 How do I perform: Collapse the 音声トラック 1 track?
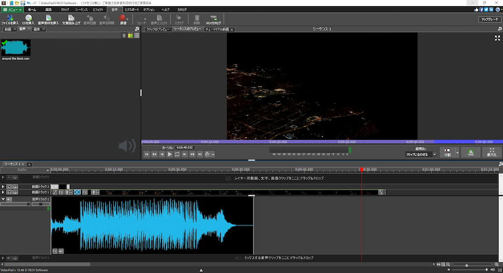point(3,199)
